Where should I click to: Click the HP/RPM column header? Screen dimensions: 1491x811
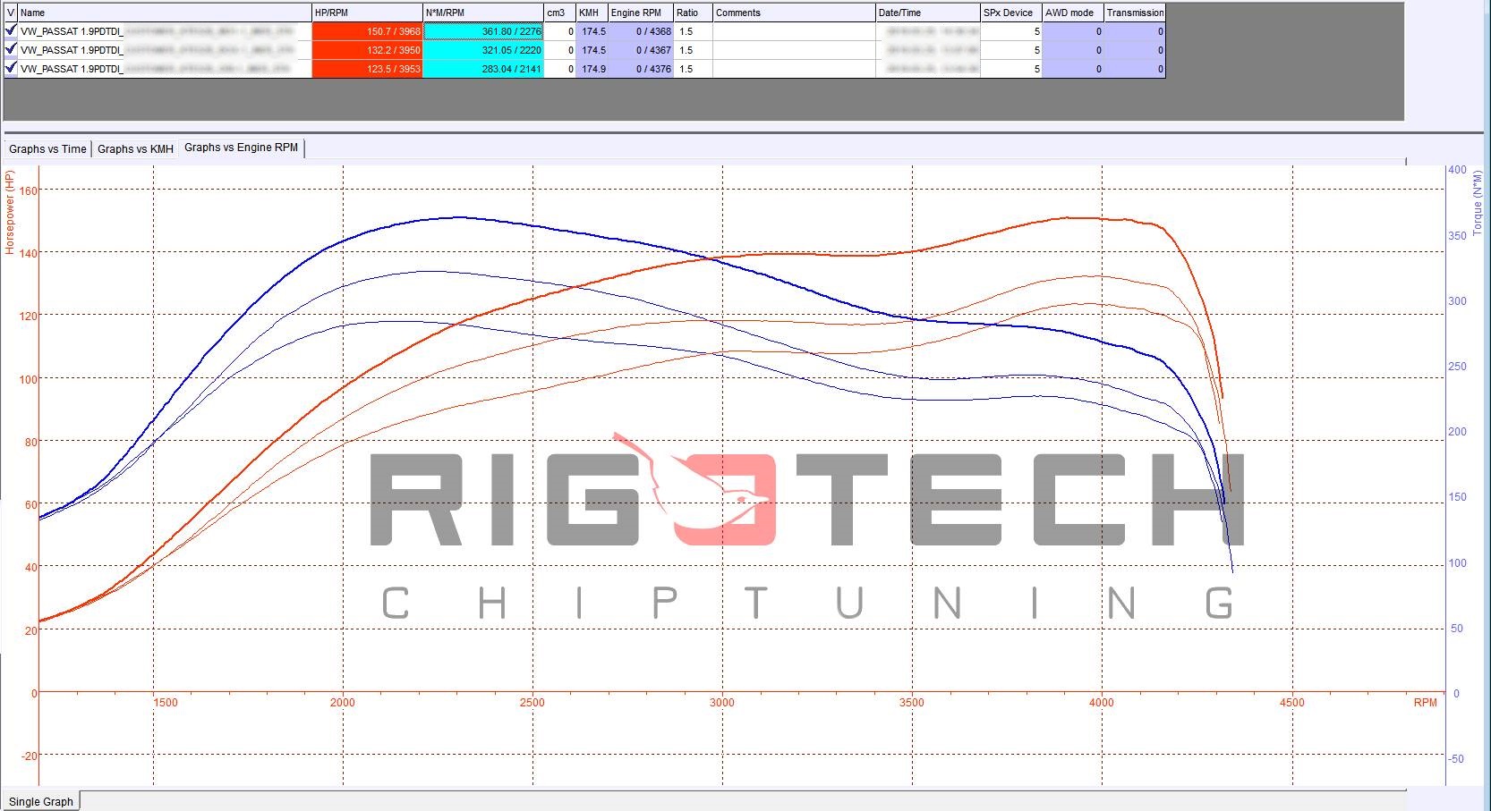tap(367, 13)
